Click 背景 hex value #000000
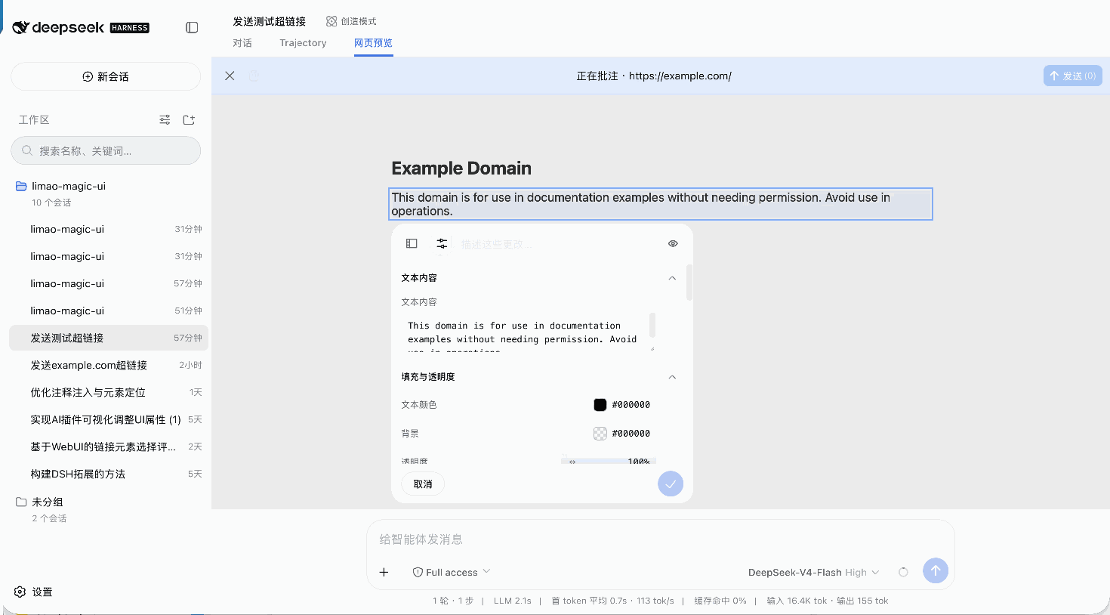Viewport: 1110px width, 615px height. [x=631, y=434]
